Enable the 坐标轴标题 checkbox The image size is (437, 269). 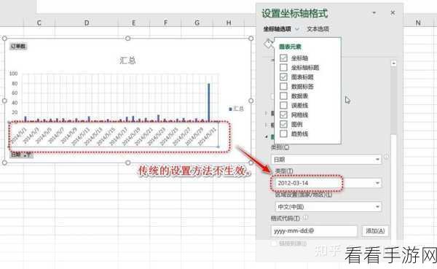click(283, 67)
